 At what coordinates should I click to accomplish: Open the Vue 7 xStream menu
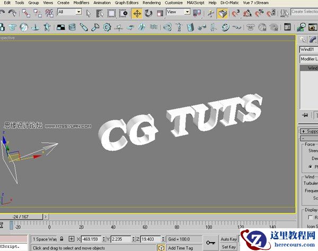[256, 3]
